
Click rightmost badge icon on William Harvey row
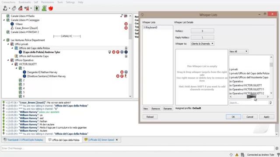[x=126, y=76]
